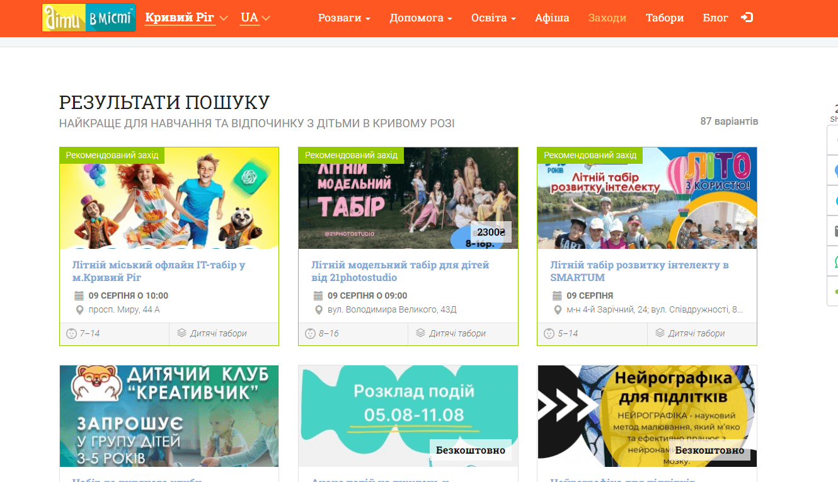Click the РЕЗУЛЬТАТИ ПОШУКУ heading
Viewport: 838px width, 482px height.
164,103
